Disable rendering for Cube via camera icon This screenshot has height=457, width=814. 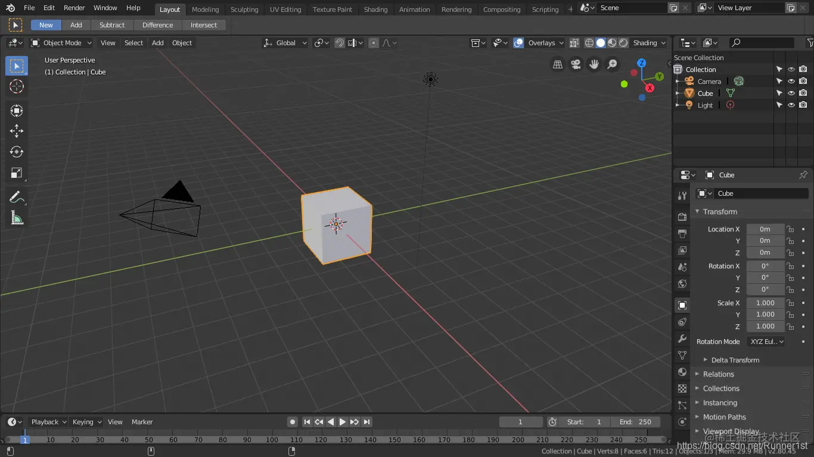coord(803,93)
